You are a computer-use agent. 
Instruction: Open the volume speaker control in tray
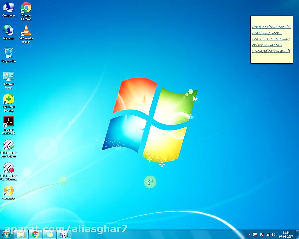tap(273, 235)
